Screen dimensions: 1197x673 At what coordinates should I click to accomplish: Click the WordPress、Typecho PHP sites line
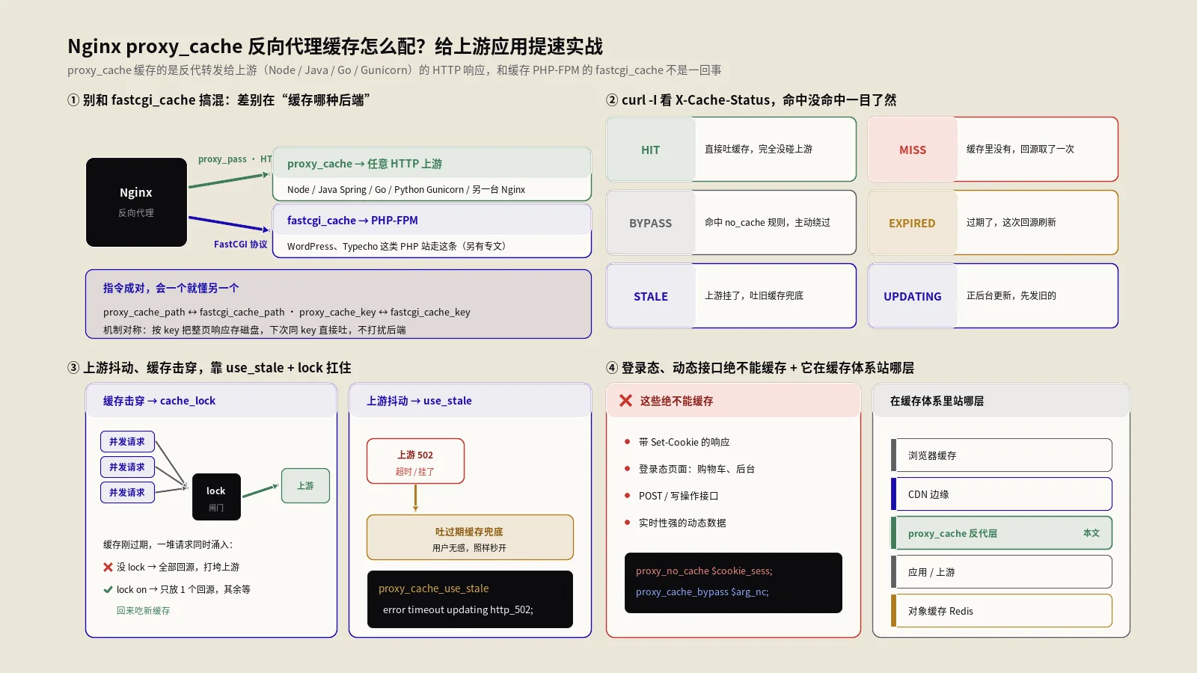(x=397, y=246)
